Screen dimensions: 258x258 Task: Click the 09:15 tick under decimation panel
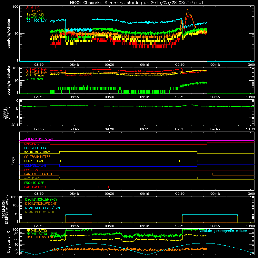pyautogui.click(x=144, y=226)
